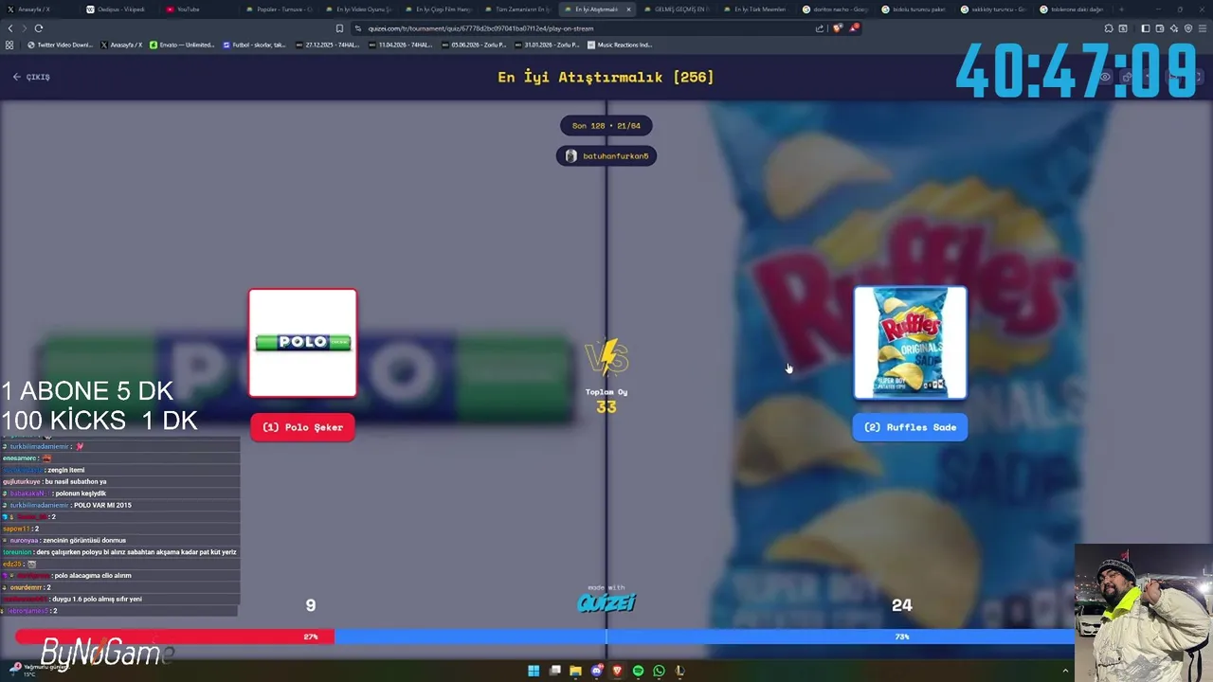Open WhatsApp from taskbar
The height and width of the screenshot is (682, 1213).
point(659,671)
